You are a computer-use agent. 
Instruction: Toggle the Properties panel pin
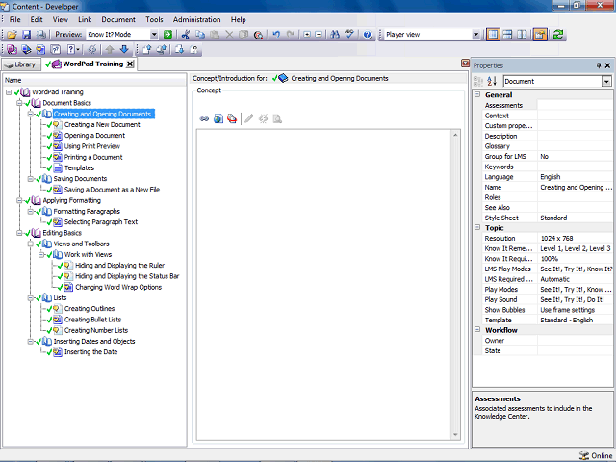[599, 65]
